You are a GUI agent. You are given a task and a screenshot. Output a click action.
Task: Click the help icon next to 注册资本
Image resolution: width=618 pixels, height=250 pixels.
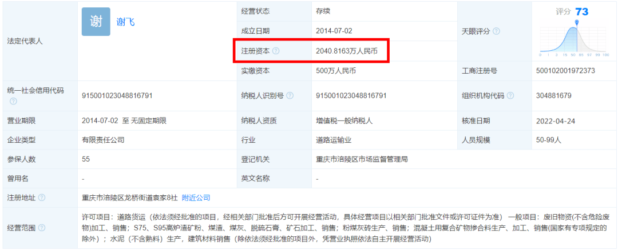pyautogui.click(x=276, y=51)
